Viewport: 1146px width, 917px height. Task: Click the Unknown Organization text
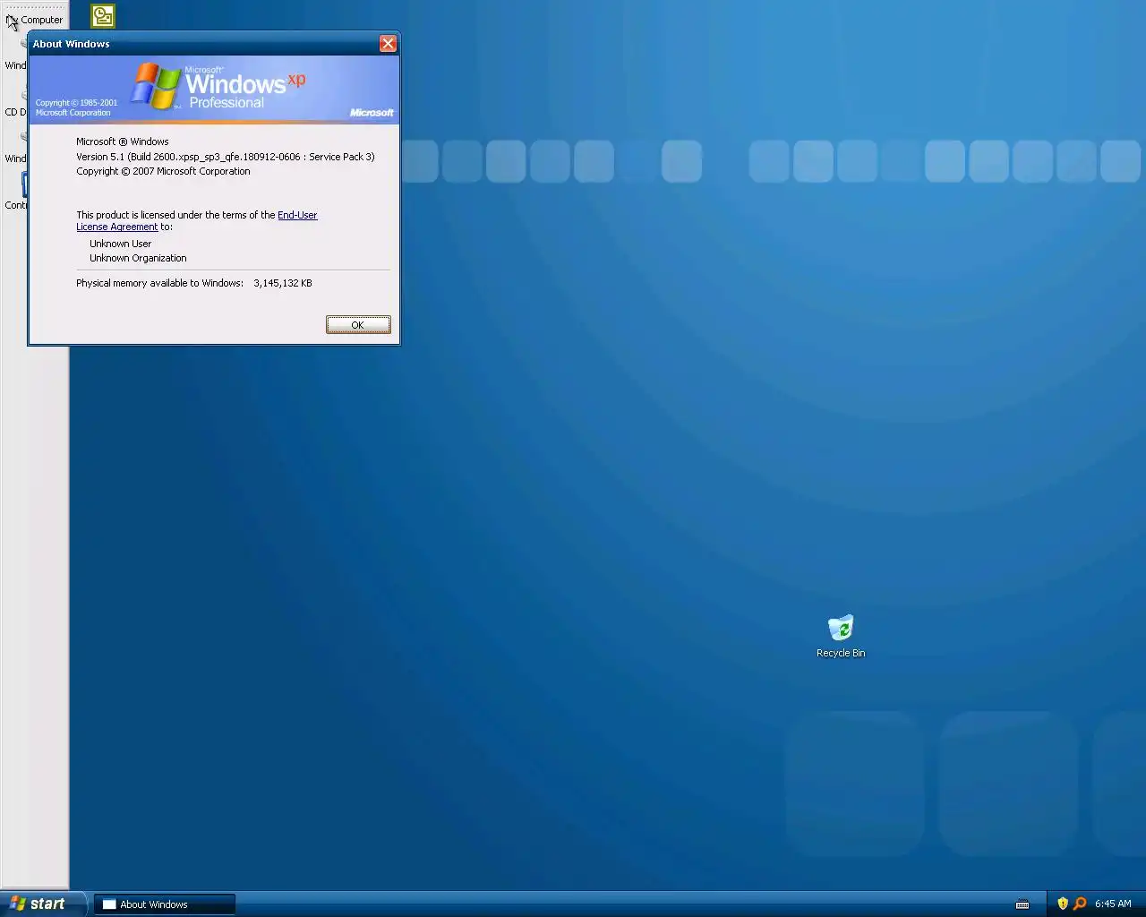point(138,258)
